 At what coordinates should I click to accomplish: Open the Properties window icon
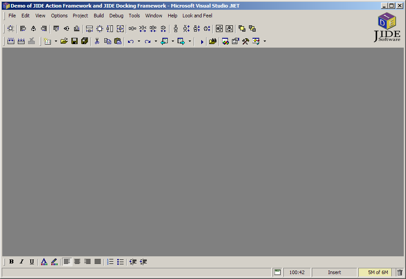click(x=235, y=41)
